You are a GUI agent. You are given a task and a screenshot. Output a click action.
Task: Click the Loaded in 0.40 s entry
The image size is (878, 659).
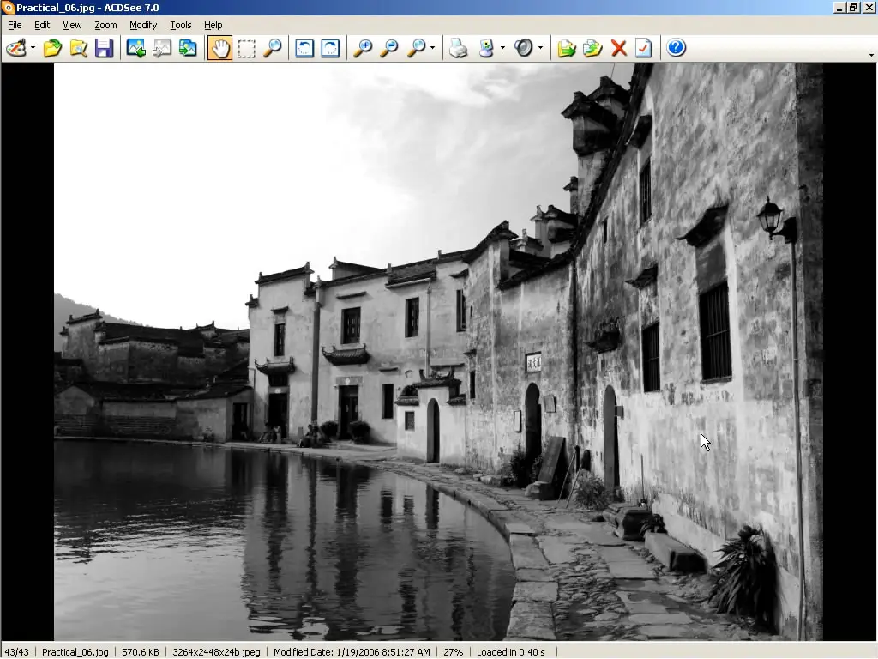coord(511,652)
